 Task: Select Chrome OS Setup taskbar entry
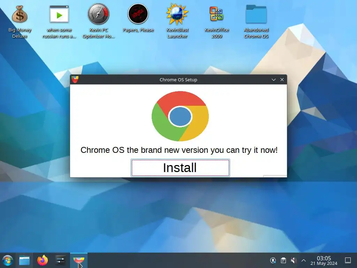coord(79,260)
